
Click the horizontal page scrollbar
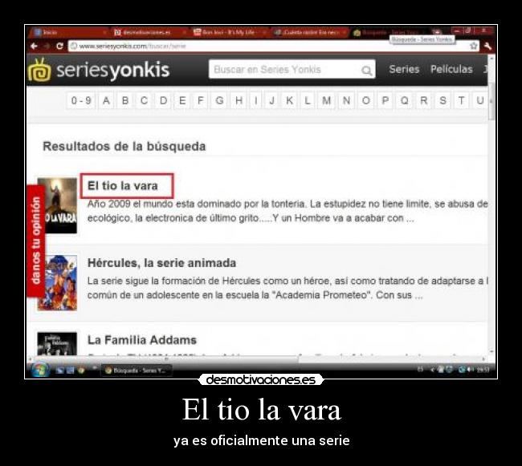pyautogui.click(x=165, y=359)
